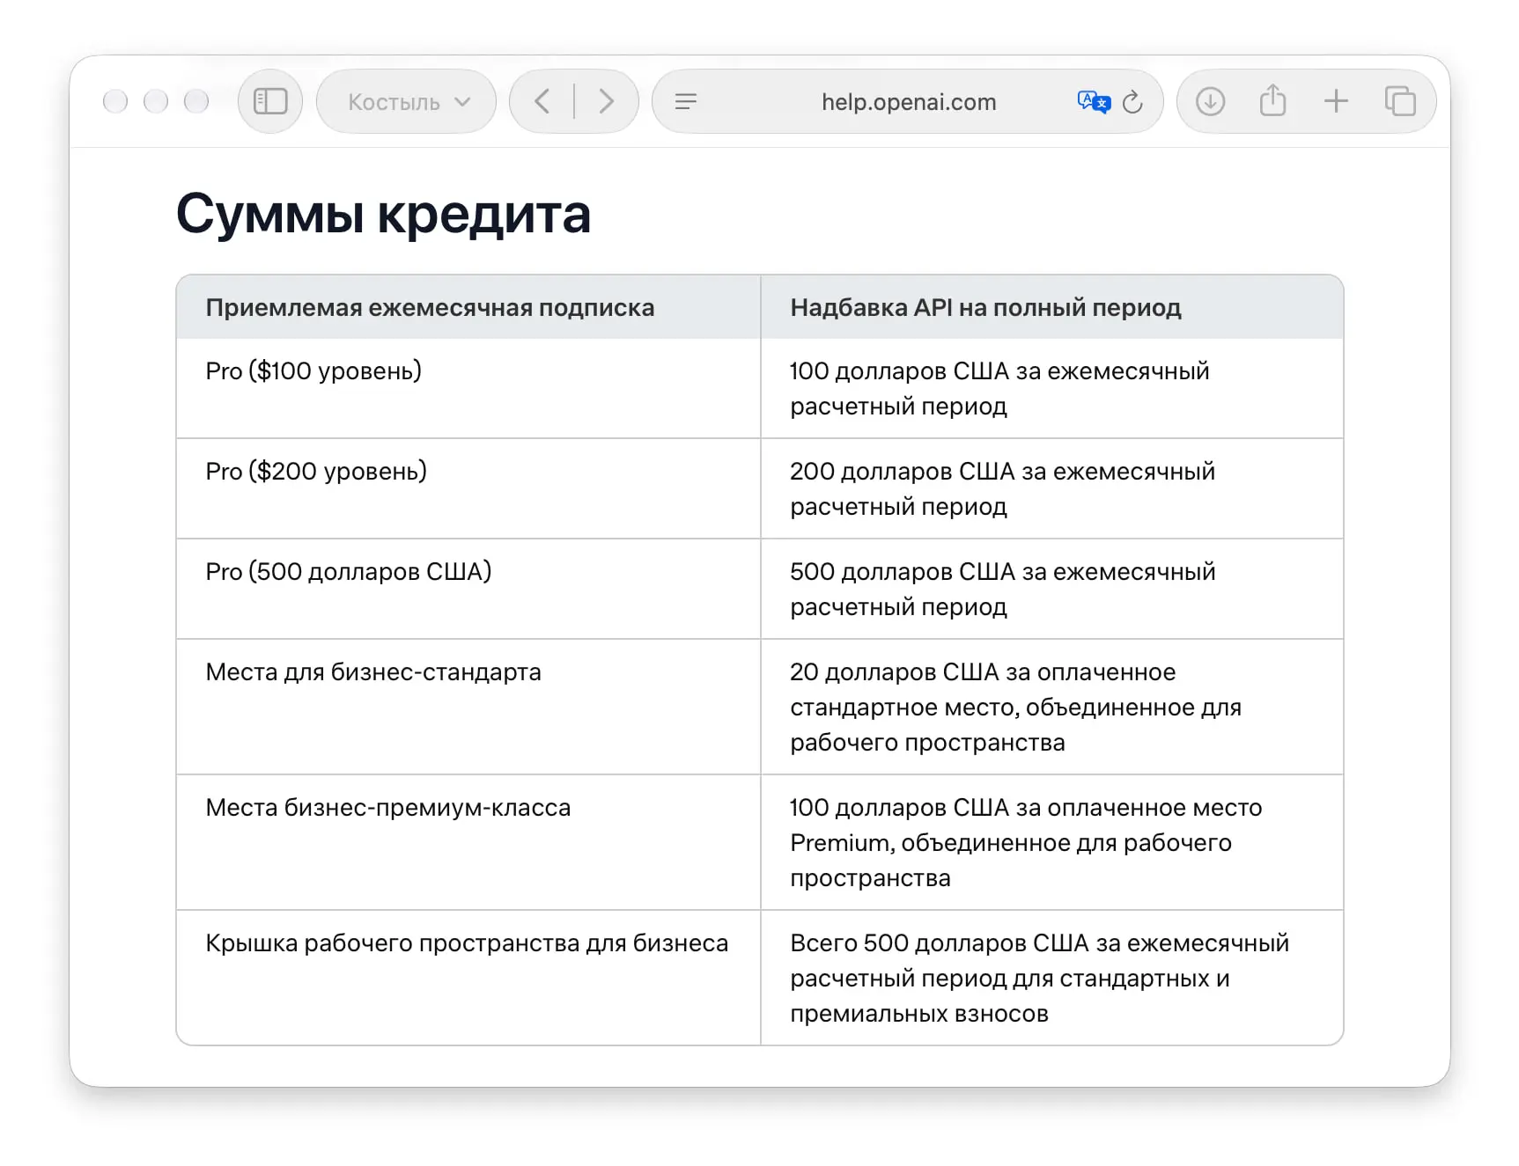Click the 100 долларов США за оплаченное место cell

click(1052, 842)
